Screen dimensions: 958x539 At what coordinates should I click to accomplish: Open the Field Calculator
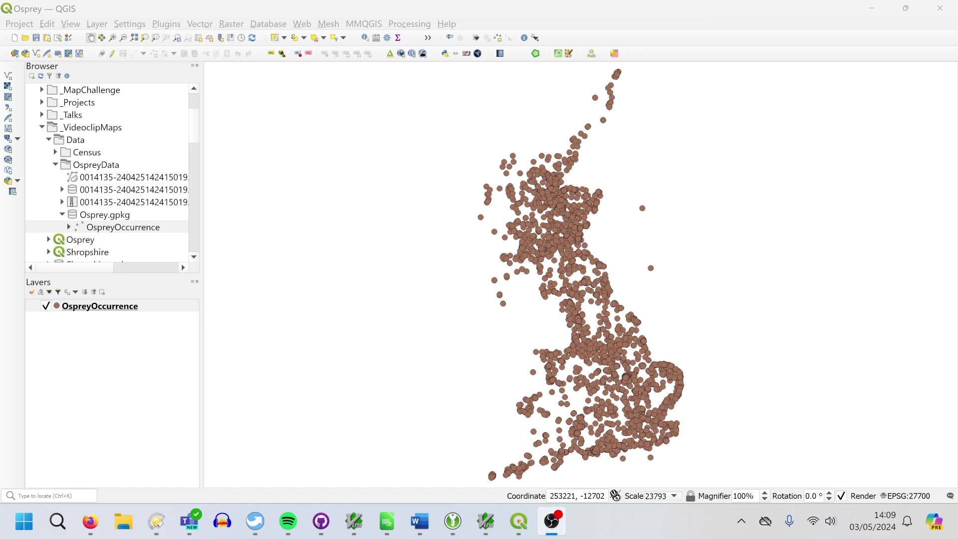[x=376, y=37]
